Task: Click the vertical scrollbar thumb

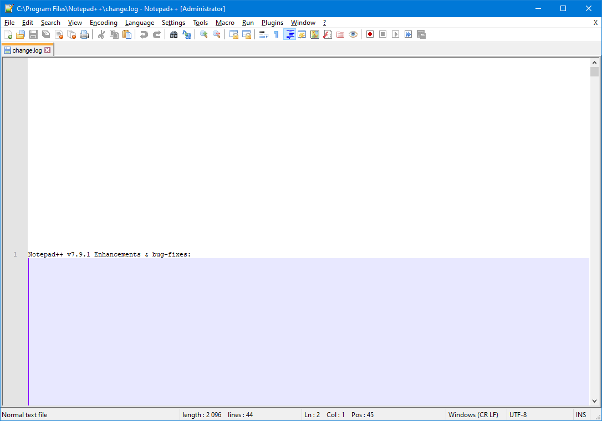Action: [x=594, y=72]
